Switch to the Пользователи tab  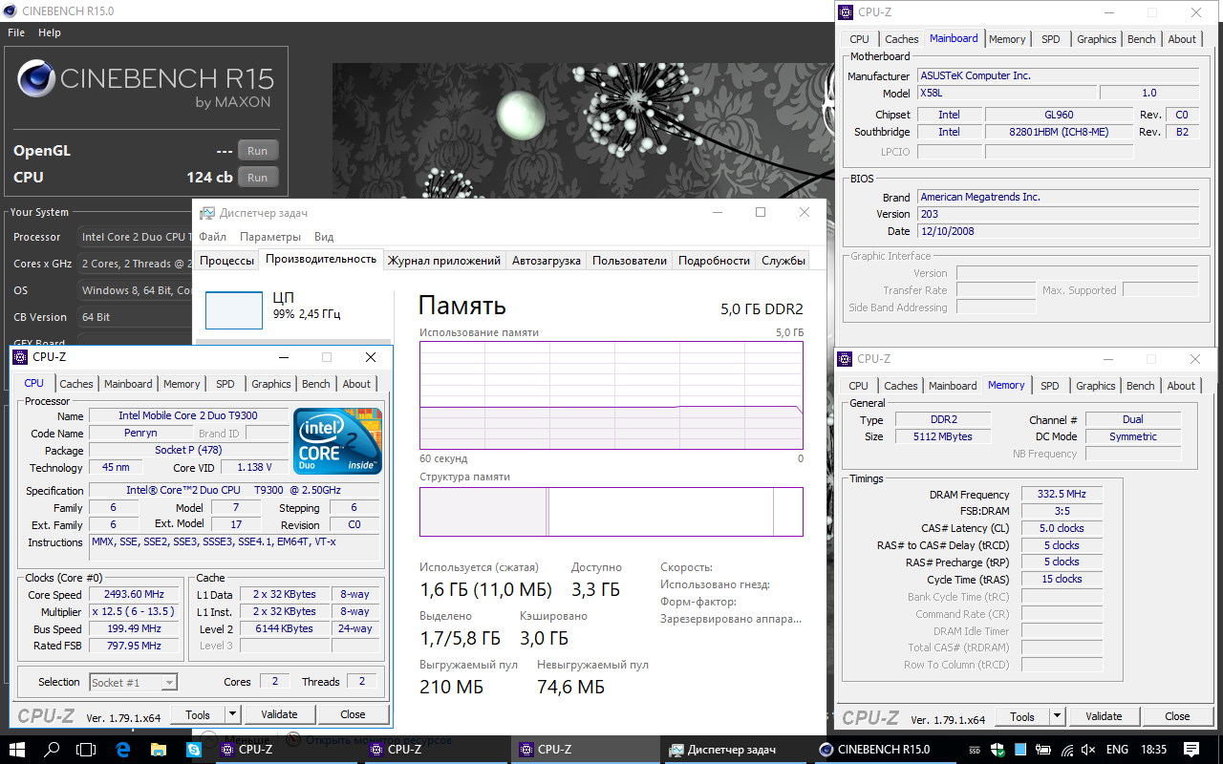(630, 261)
